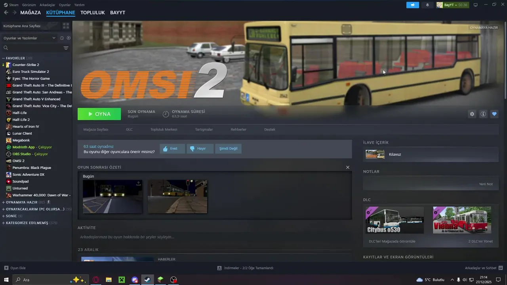Screen dimensions: 507x285
Task: Open the Kılavuz manual entry
Action: coord(431,154)
